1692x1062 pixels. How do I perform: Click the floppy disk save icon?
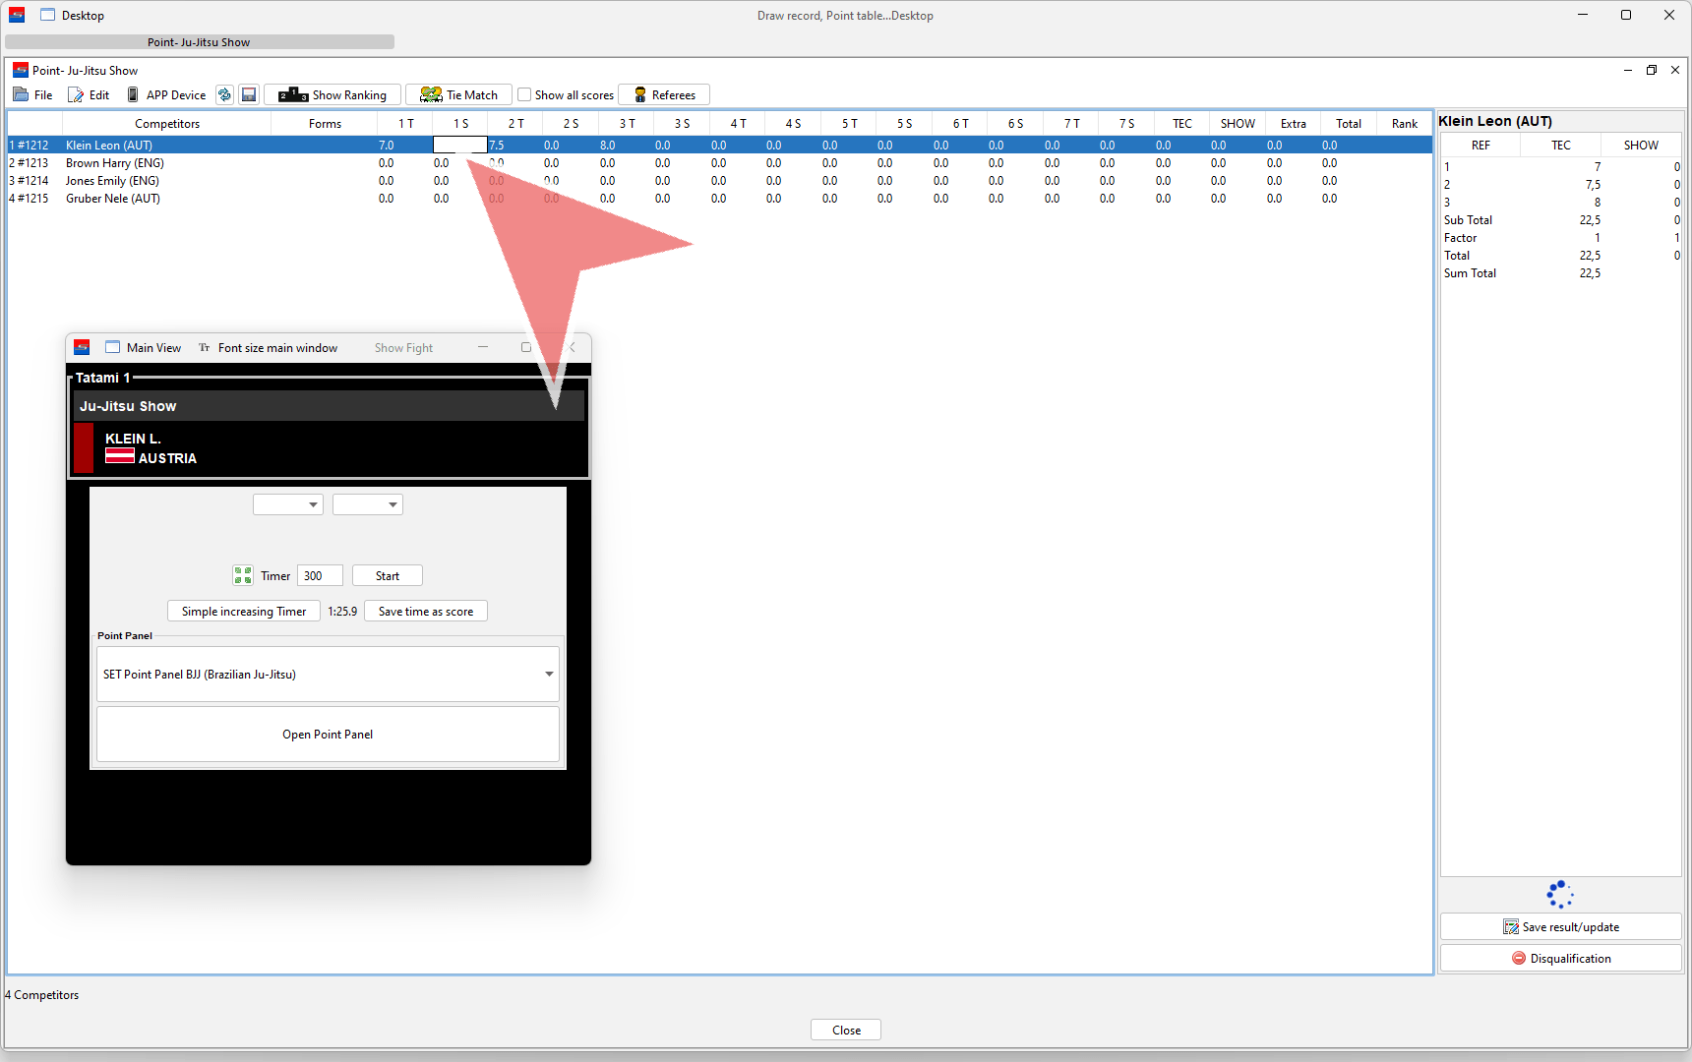[x=249, y=95]
